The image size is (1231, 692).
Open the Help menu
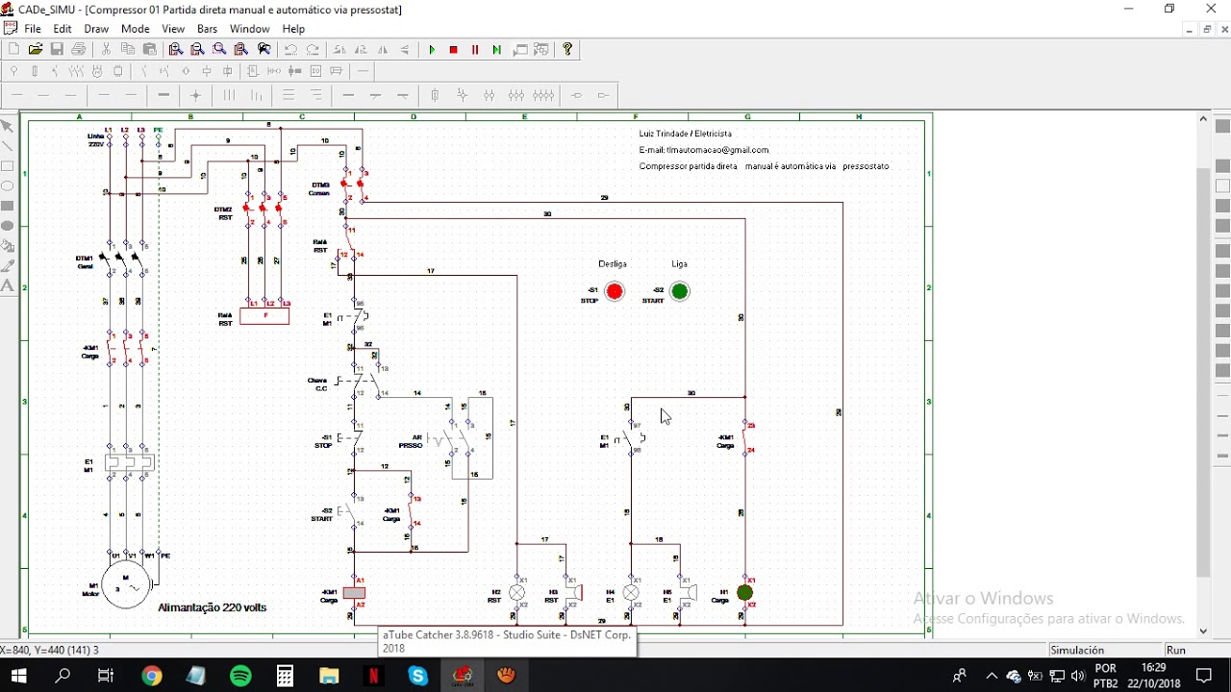pos(293,29)
